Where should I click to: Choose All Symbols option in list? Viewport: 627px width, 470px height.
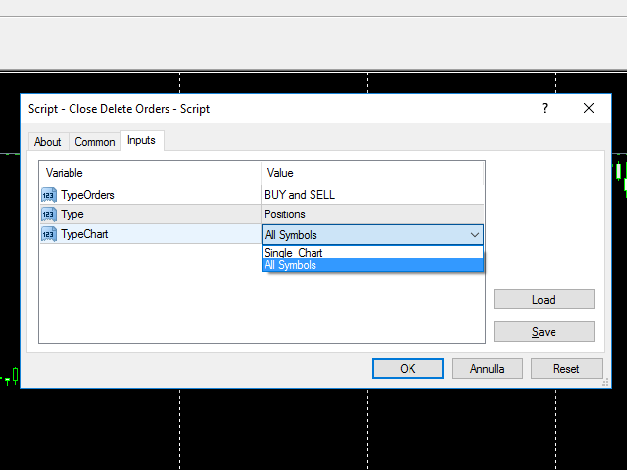372,265
